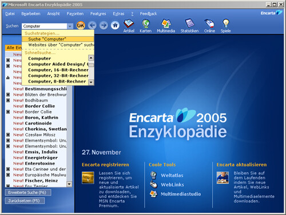Open the Bodhibaum media entry
The image size is (286, 215).
(36, 100)
